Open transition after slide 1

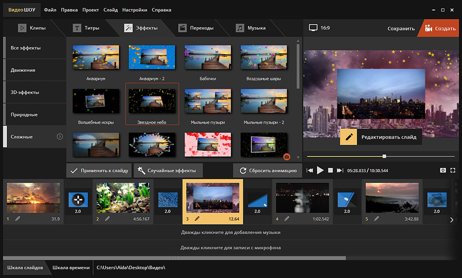[x=78, y=199]
